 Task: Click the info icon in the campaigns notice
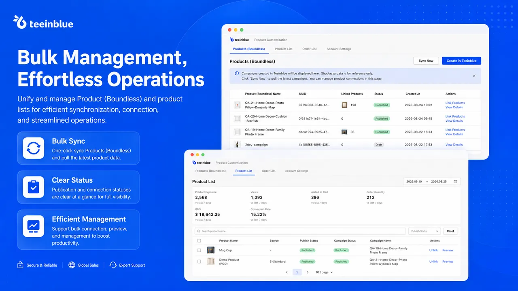[237, 73]
